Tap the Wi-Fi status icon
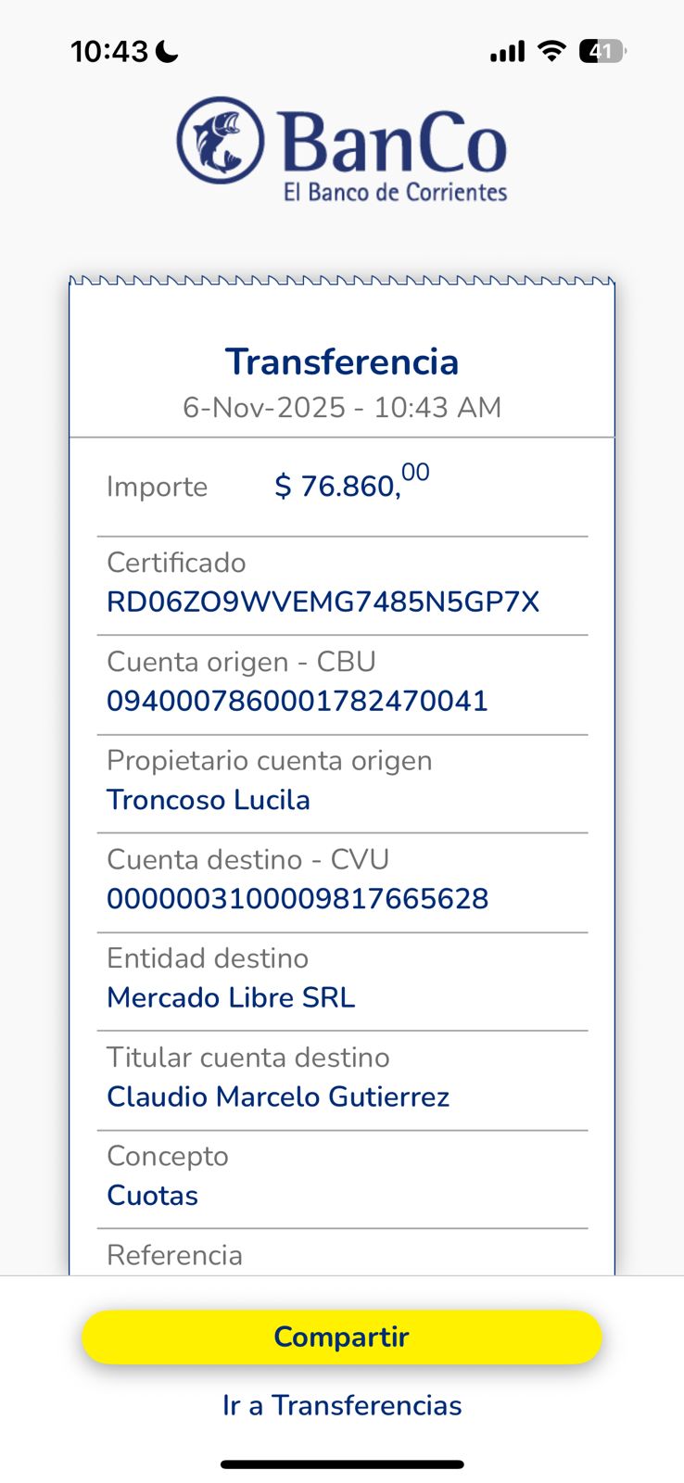The height and width of the screenshot is (1483, 684). point(551,51)
